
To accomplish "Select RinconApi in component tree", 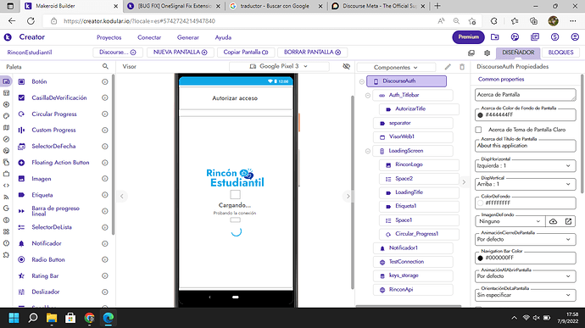I will click(x=413, y=290).
